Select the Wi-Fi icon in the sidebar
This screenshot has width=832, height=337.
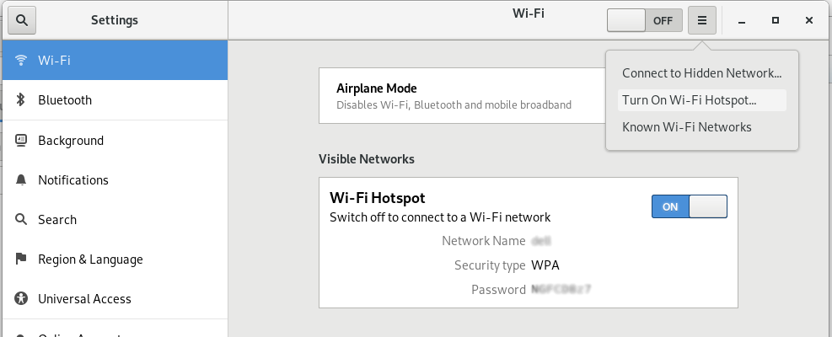21,60
